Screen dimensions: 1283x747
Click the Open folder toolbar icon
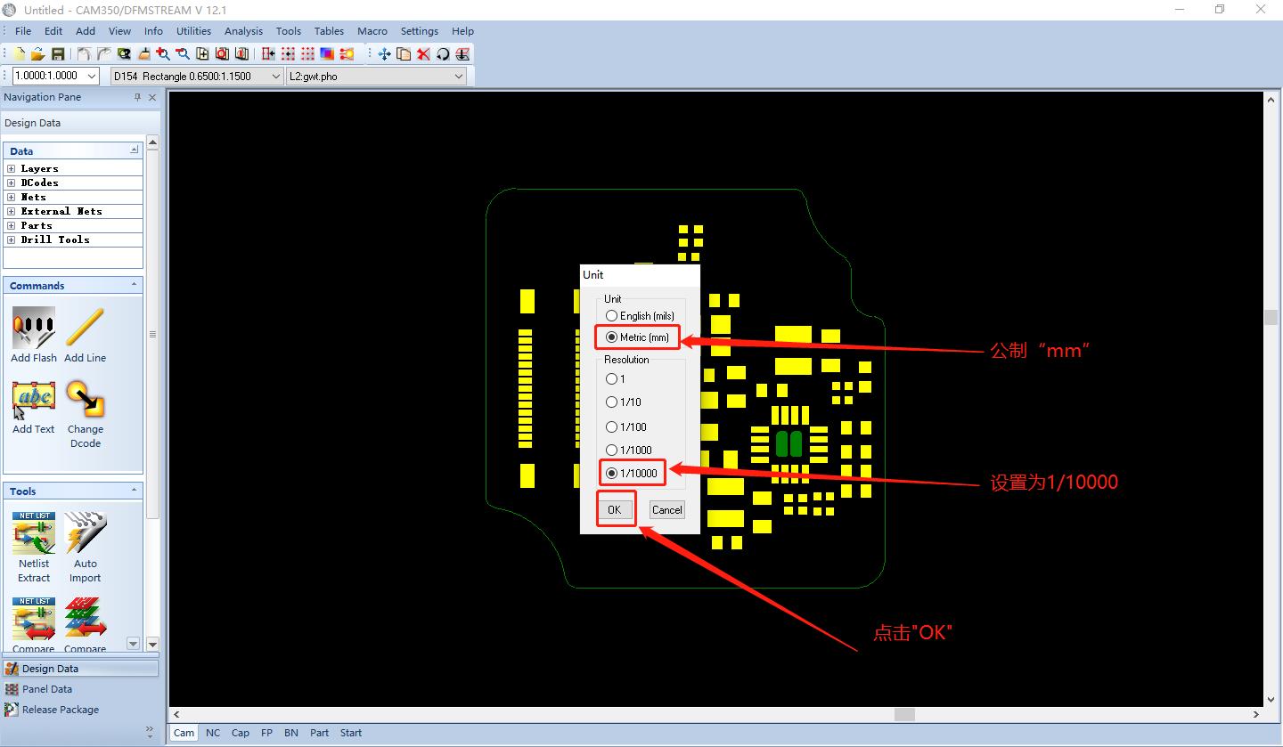[38, 54]
